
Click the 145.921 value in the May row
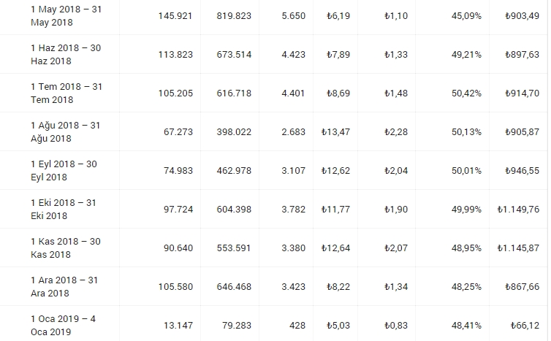pyautogui.click(x=175, y=16)
